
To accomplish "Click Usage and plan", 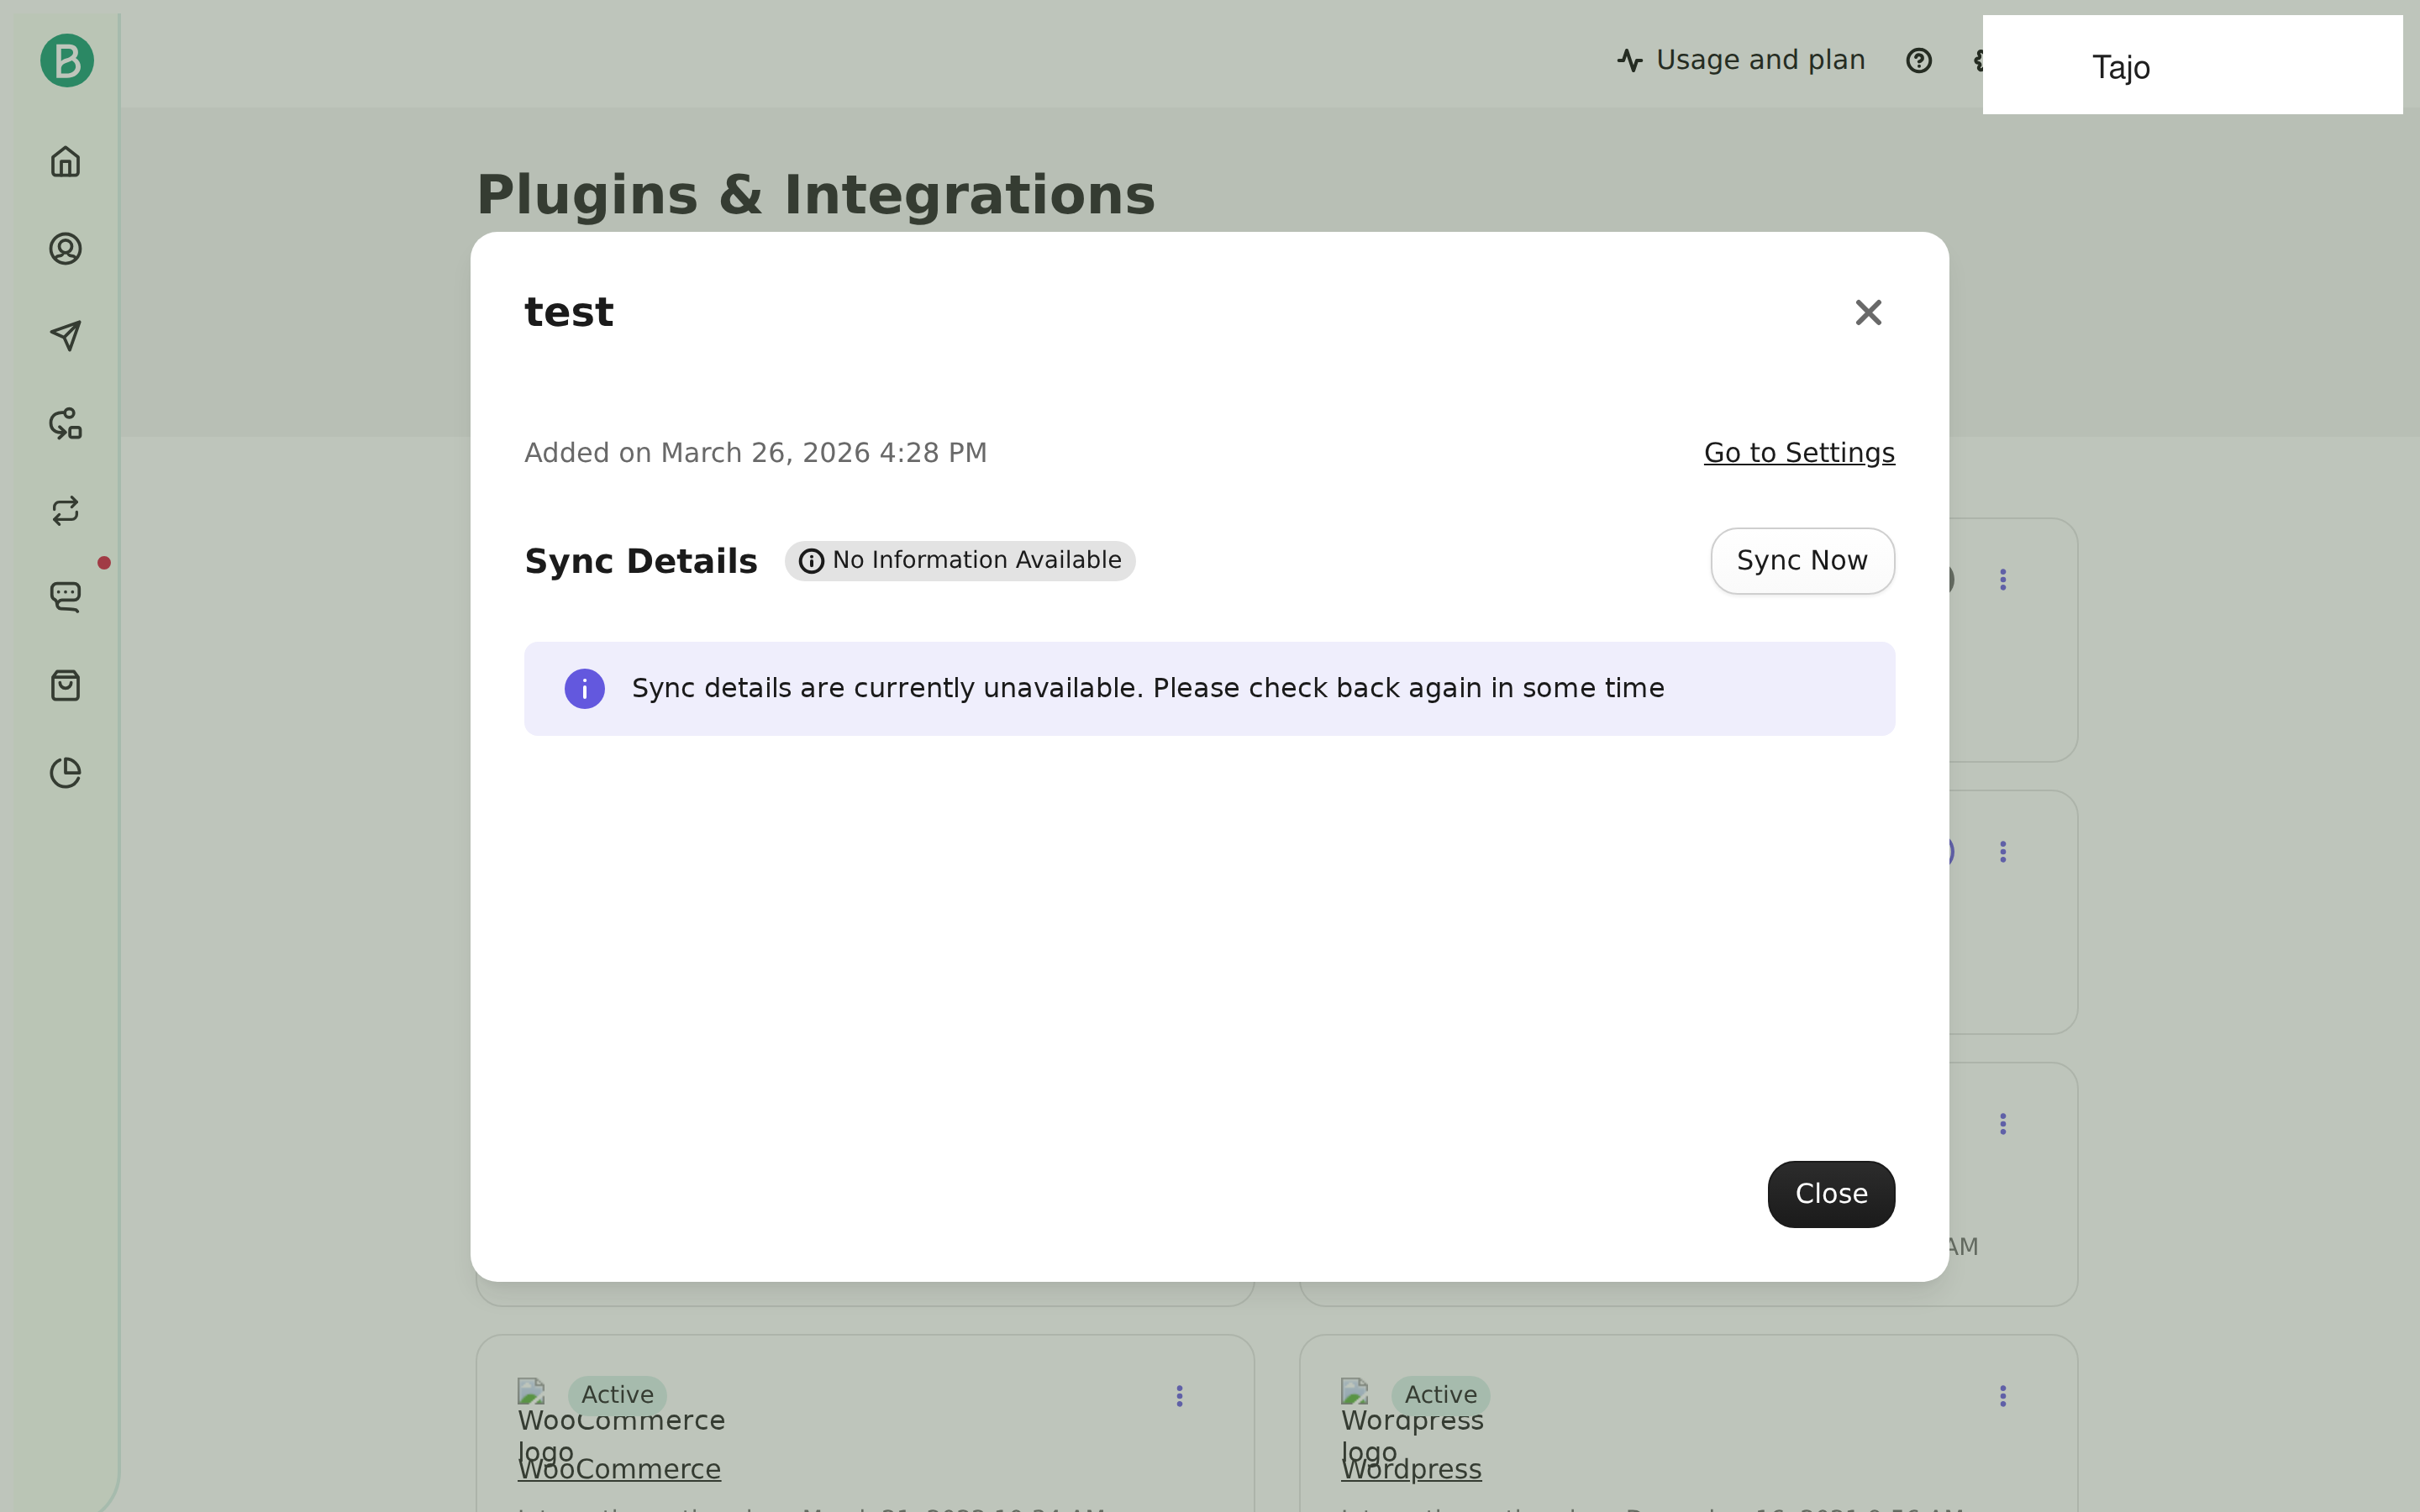I will pos(1741,60).
